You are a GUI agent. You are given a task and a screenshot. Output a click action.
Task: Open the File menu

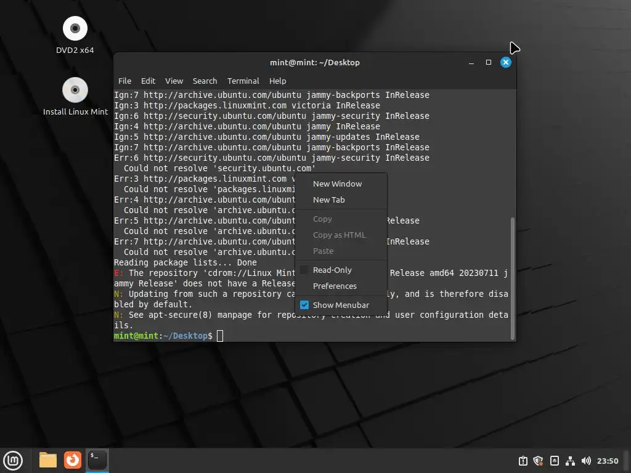point(124,81)
